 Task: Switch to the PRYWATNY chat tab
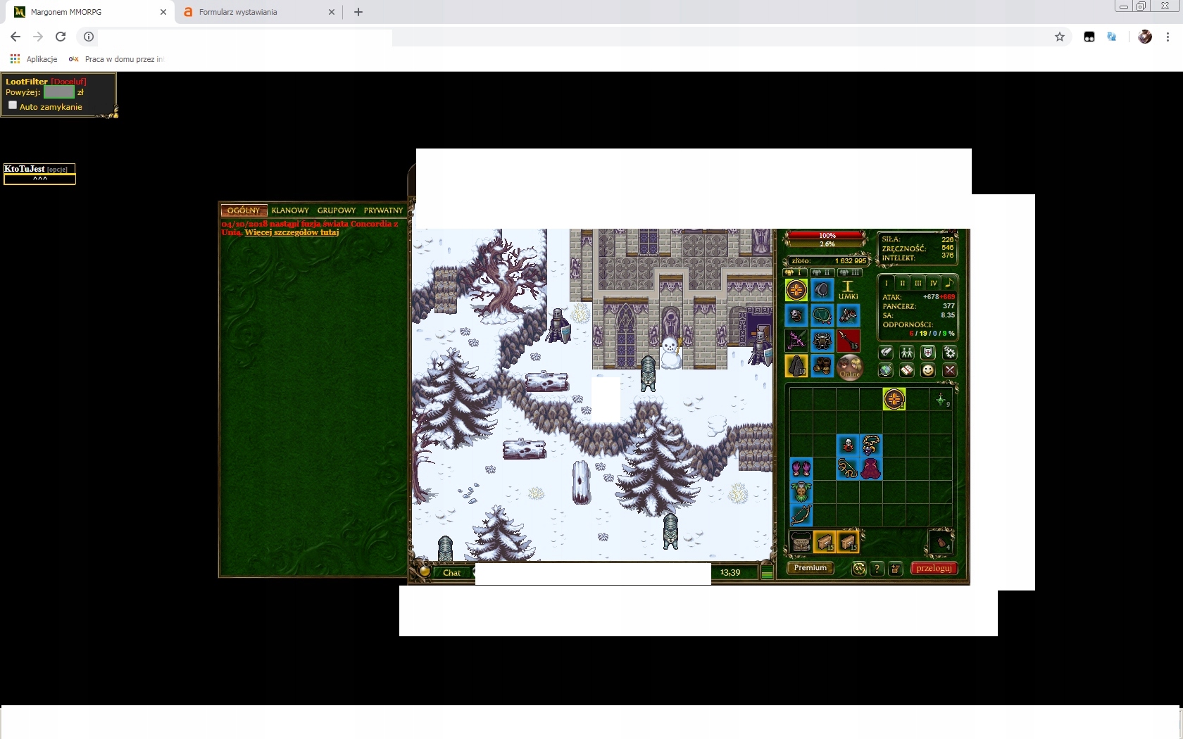[383, 210]
